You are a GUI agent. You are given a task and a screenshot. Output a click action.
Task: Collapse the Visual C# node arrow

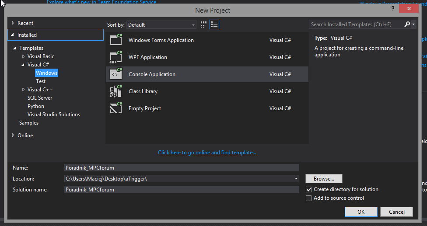[23, 65]
